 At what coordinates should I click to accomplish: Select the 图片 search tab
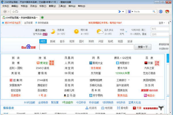point(82,41)
